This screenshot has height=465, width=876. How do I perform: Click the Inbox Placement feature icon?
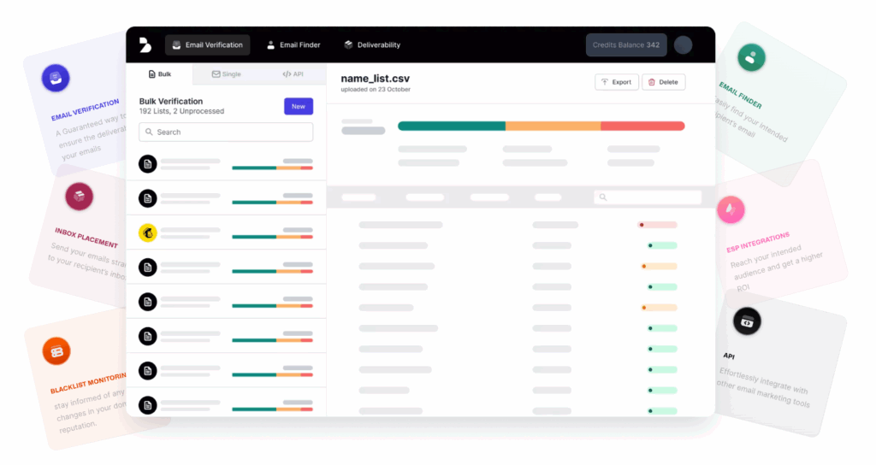[79, 197]
